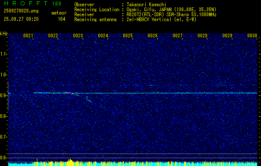Click the meteor count value 104

61,19
